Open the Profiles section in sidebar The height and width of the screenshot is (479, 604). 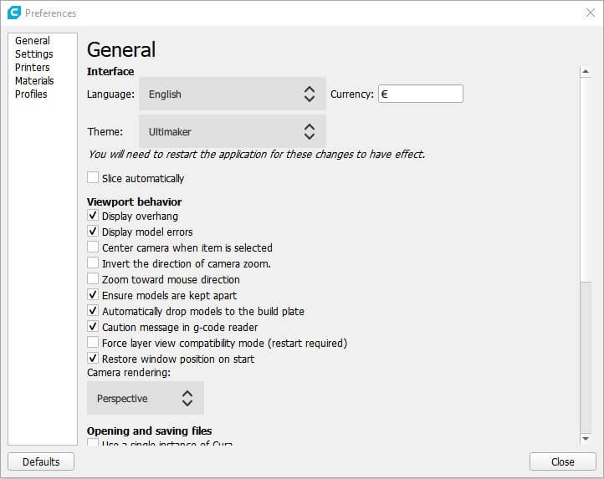(31, 94)
